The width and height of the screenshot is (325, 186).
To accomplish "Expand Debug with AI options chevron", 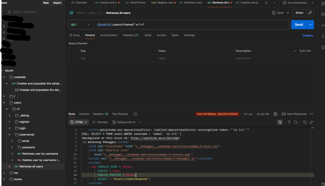I will [x=140, y=122].
